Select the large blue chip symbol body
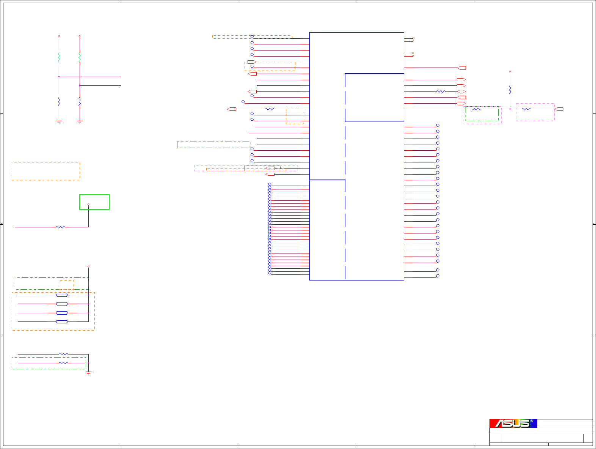Image resolution: width=596 pixels, height=449 pixels. (357, 156)
